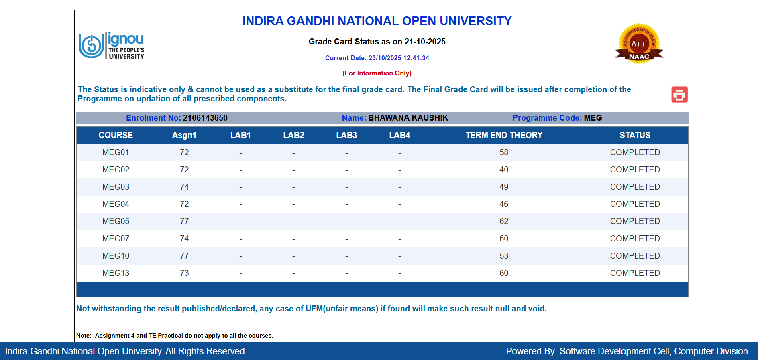Select course code MEG05
This screenshot has height=360, width=758.
116,221
